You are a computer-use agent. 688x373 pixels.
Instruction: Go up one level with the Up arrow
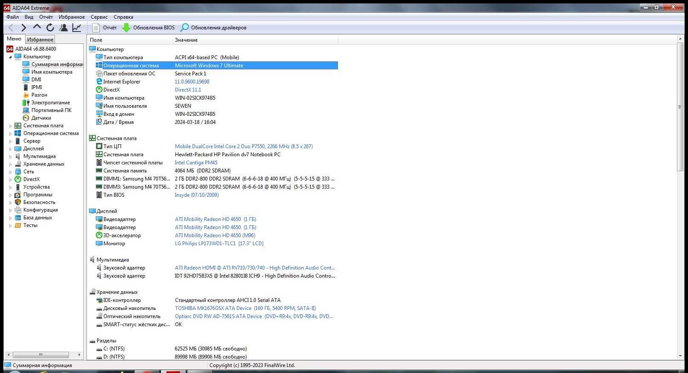tap(37, 27)
